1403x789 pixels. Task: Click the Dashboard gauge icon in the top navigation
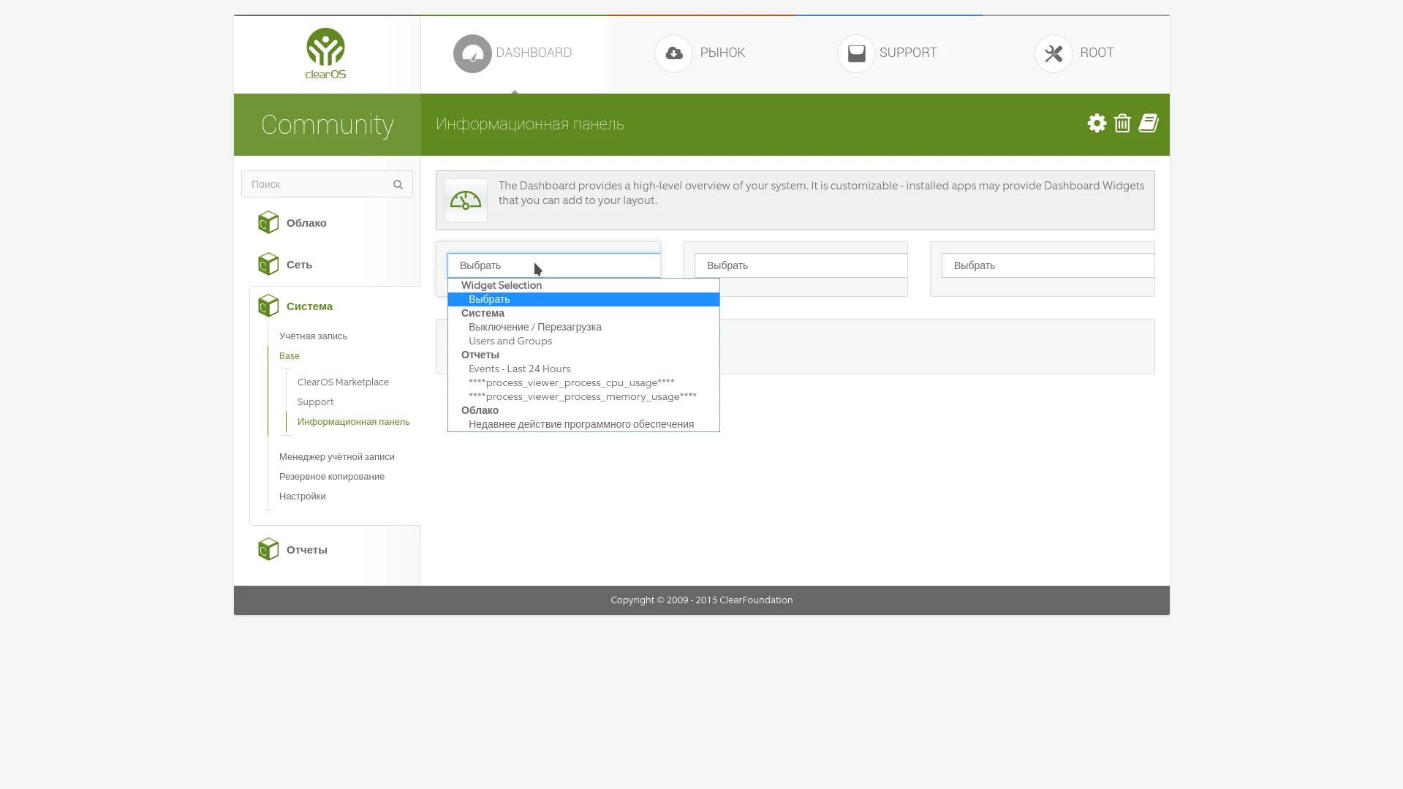[x=472, y=53]
